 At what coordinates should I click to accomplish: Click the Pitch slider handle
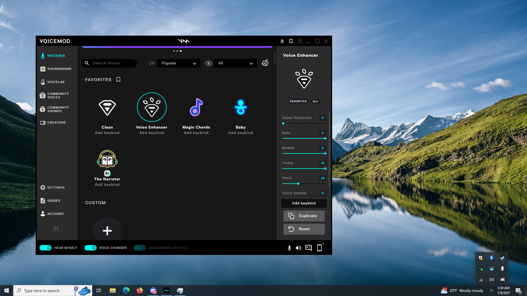(298, 184)
